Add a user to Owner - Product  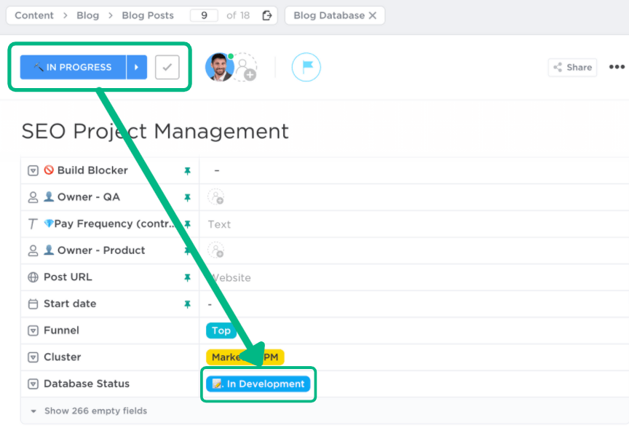[215, 250]
